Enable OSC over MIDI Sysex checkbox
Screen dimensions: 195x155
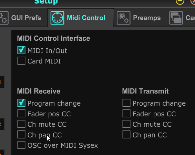[21, 145]
